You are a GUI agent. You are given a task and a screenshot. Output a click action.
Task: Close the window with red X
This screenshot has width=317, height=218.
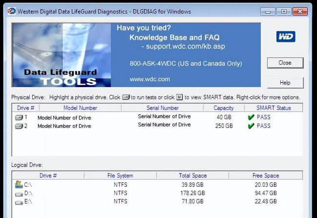tap(300, 12)
